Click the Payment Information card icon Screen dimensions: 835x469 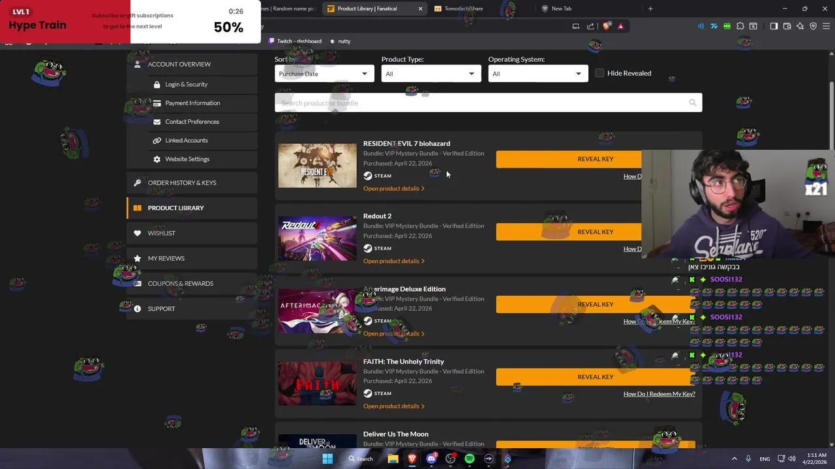click(x=157, y=103)
